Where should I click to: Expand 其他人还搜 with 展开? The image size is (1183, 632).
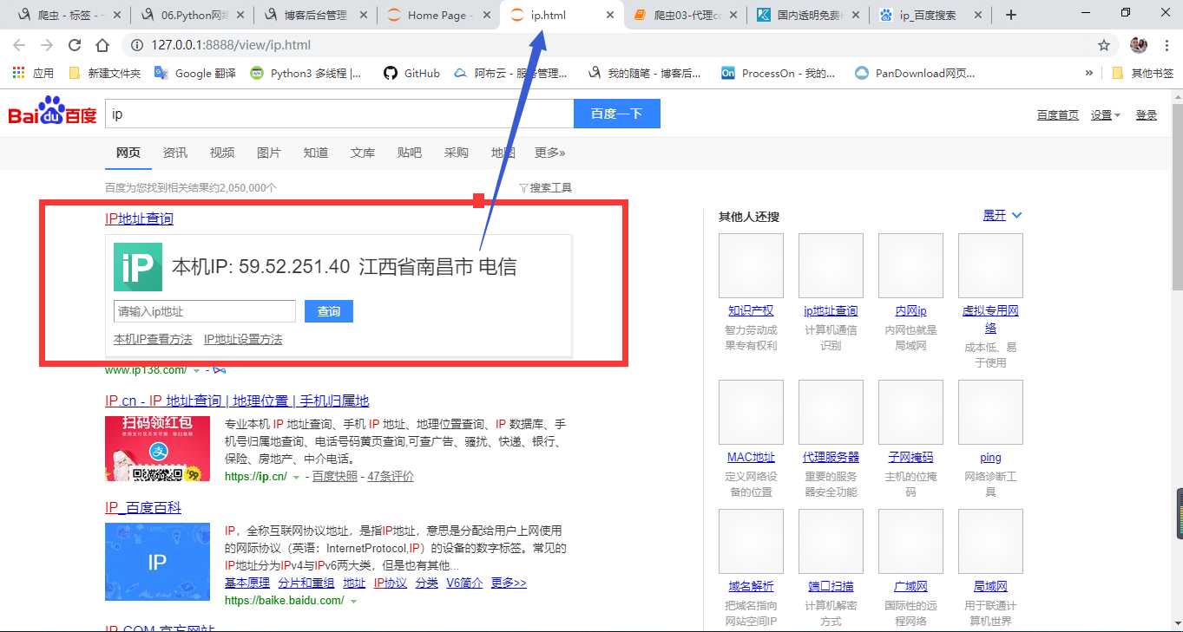pyautogui.click(x=1002, y=215)
